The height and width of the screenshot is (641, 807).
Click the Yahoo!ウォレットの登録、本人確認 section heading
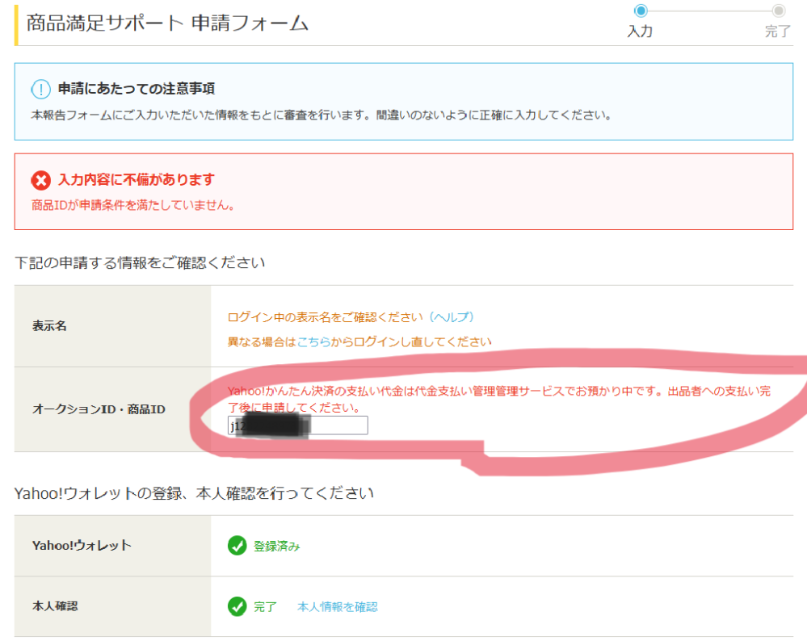(x=194, y=492)
